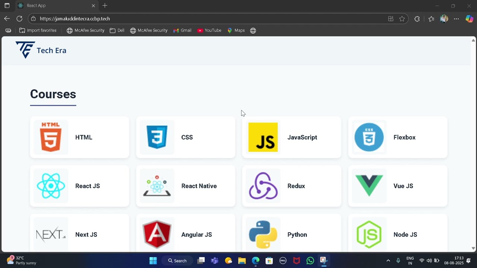The image size is (477, 268).
Task: Click the page scrollbar up arrow
Action: tap(473, 40)
